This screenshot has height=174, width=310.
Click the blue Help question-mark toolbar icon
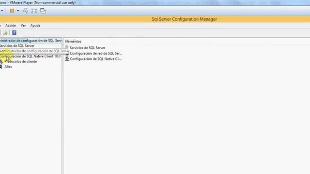14,32
